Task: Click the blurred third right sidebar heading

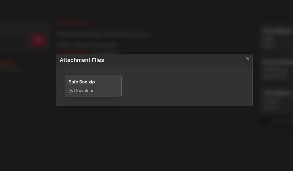Action: 277,93
